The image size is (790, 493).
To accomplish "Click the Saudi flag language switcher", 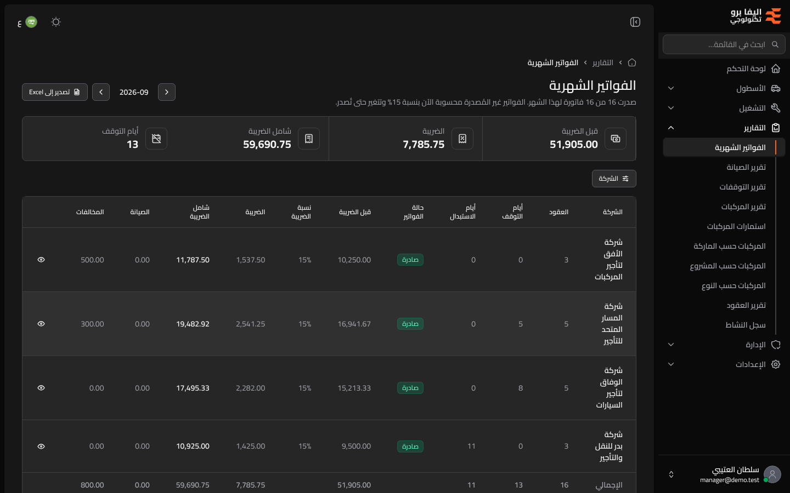I will 31,22.
